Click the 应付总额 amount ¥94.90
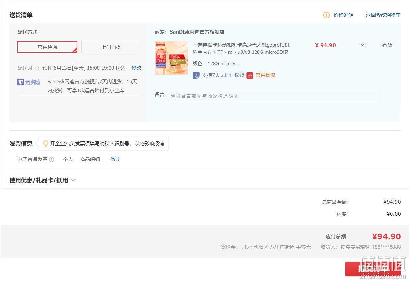Image resolution: width=409 pixels, height=282 pixels. pos(386,237)
